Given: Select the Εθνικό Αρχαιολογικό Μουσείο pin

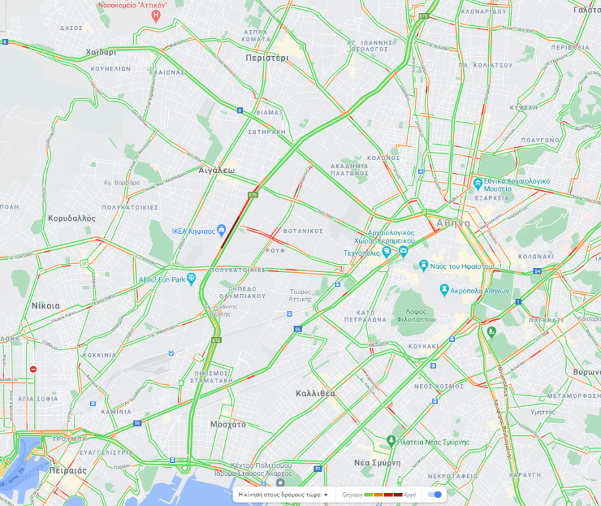Looking at the screenshot, I should (x=477, y=184).
